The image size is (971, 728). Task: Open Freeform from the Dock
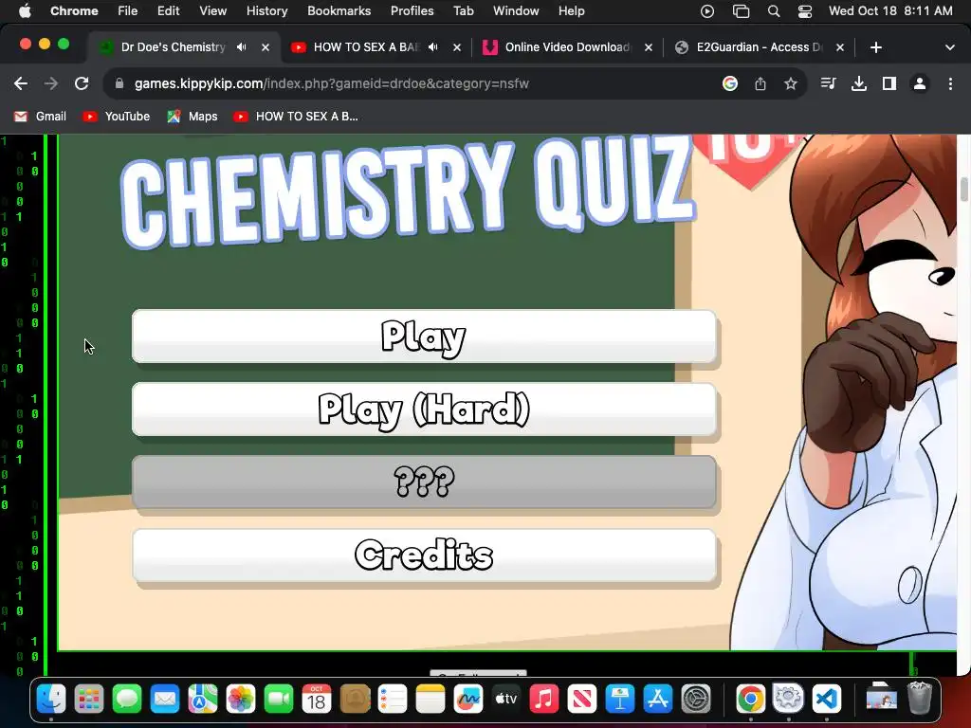point(468,700)
